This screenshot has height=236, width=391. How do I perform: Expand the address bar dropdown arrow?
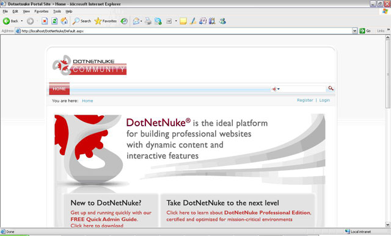tap(354, 31)
